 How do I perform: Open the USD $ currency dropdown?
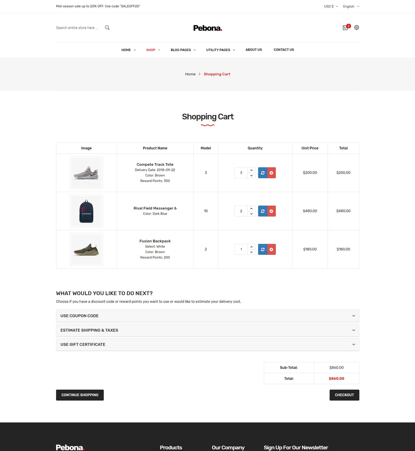point(331,6)
